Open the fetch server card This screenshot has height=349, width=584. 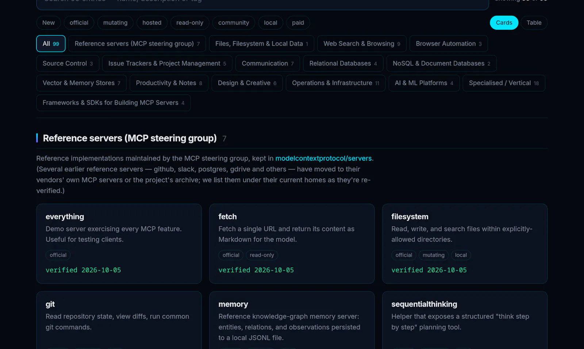pos(292,244)
